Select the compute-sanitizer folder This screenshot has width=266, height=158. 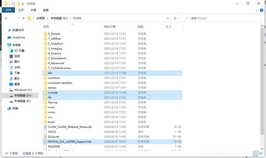[x=112, y=83]
